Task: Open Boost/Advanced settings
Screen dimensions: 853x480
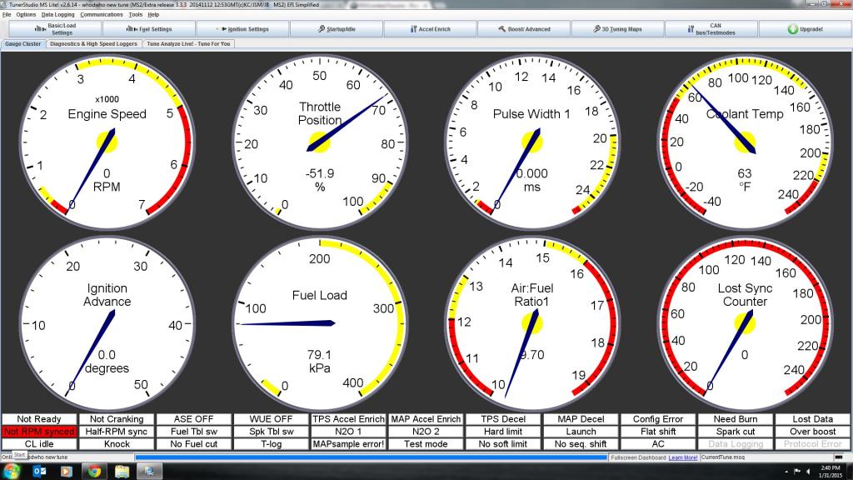Action: point(524,29)
